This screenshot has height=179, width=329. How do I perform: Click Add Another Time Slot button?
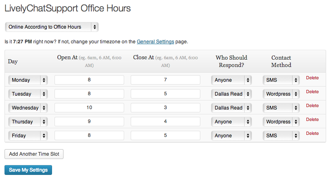pyautogui.click(x=34, y=154)
